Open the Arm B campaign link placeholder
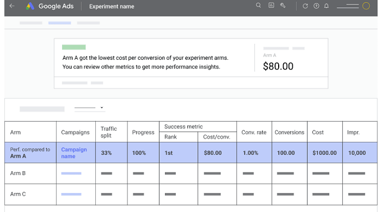Screen dimensions: 381x212 coord(71,173)
